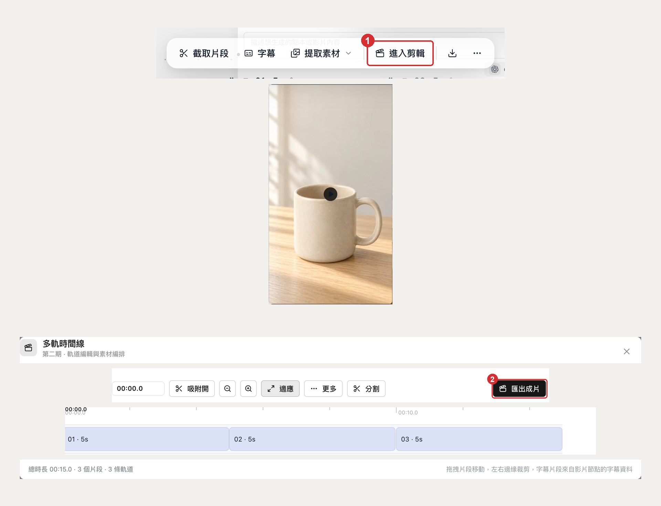Click the 適應 fit-to-view button

[x=280, y=389]
